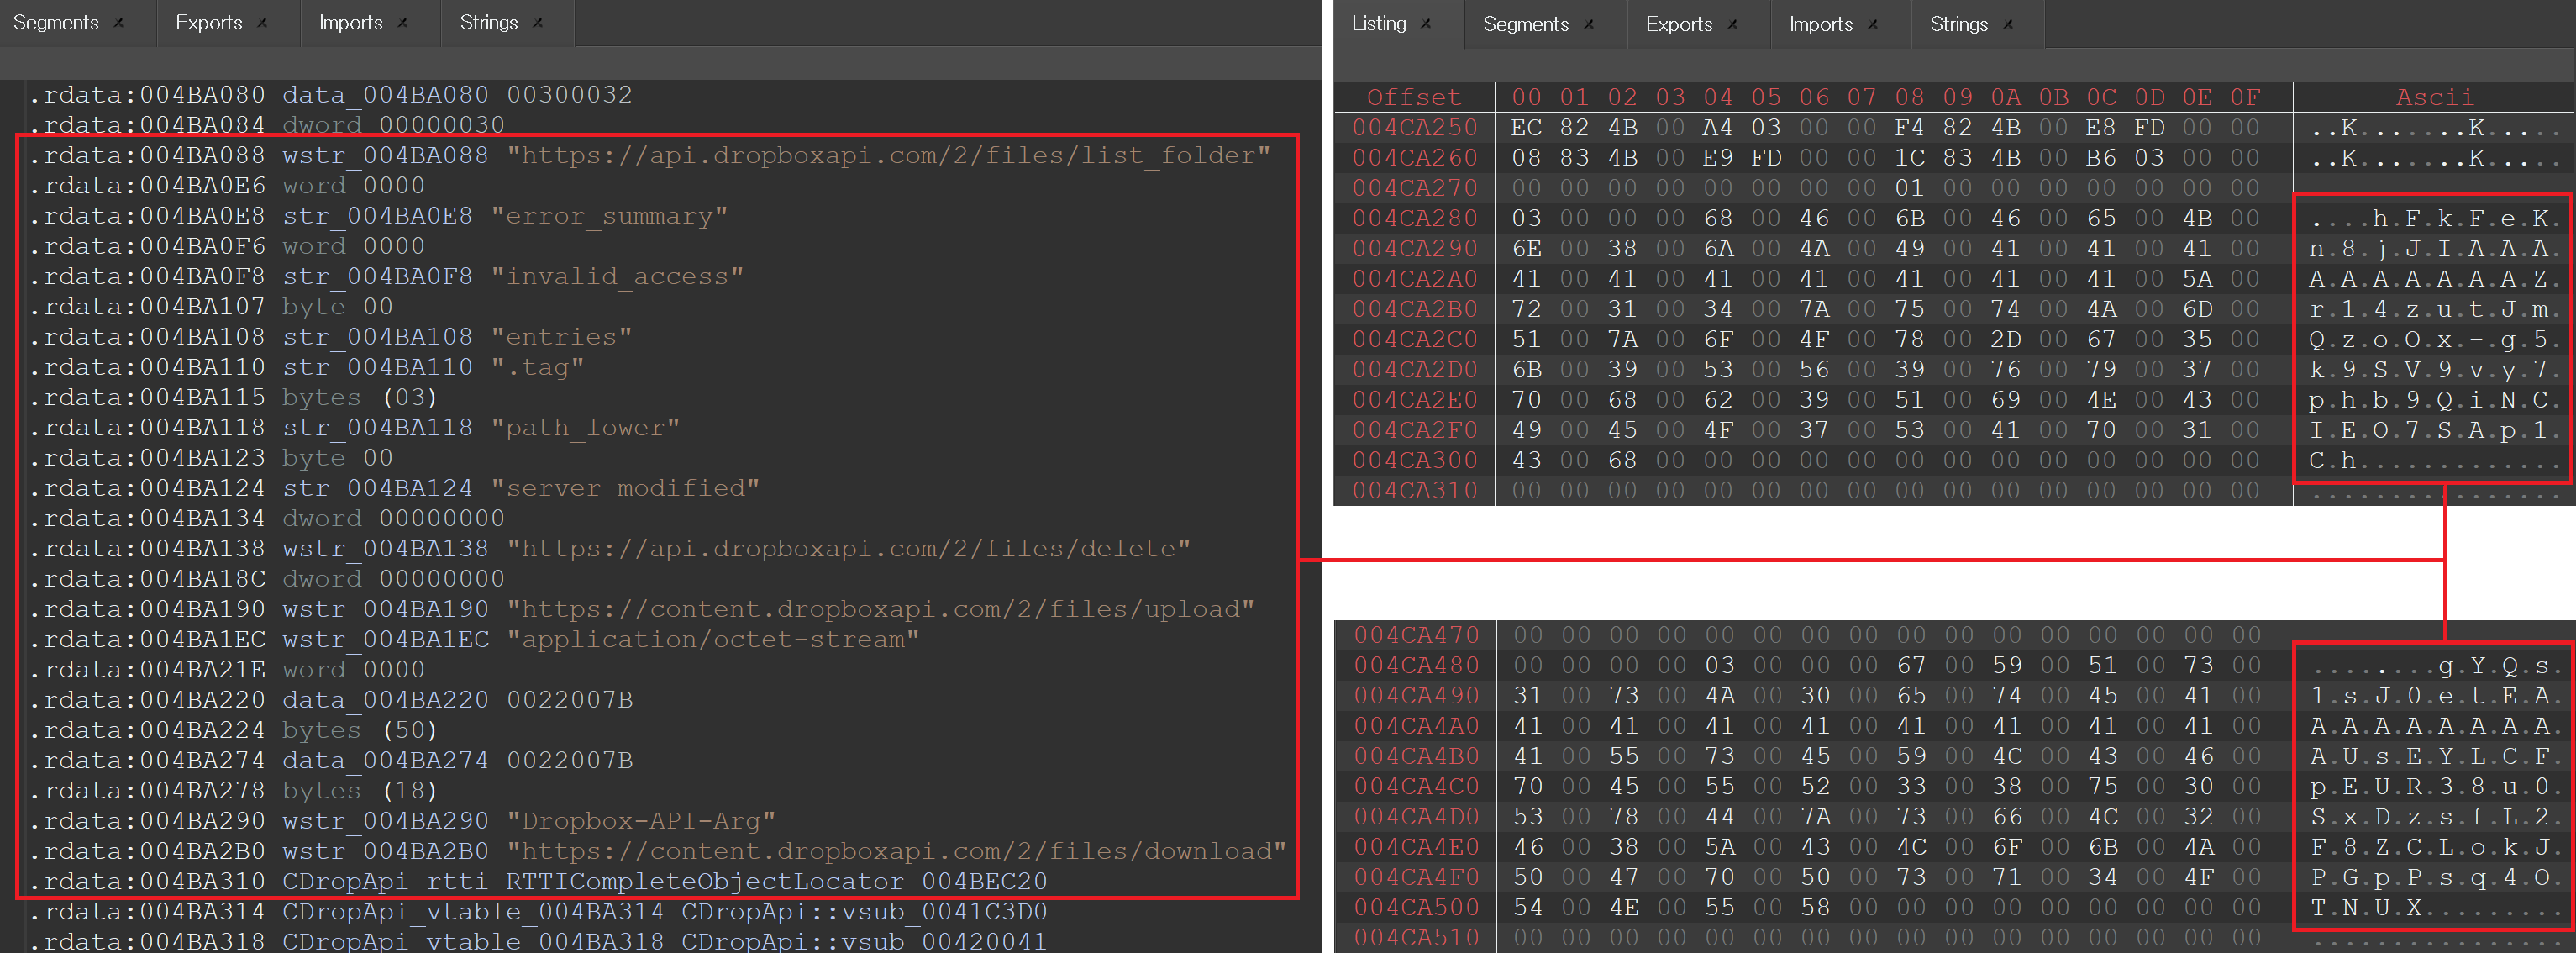
Task: Switch to the Listing tab
Action: [x=1379, y=24]
